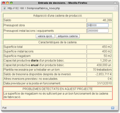This screenshot has width=120, height=113.
Task: Click the red close window button
Action: [4, 3]
